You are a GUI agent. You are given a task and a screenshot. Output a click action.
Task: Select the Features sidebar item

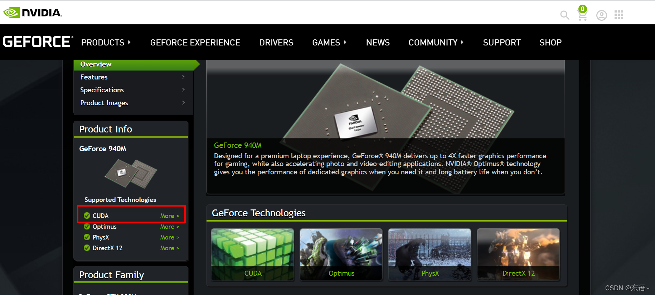tap(133, 77)
